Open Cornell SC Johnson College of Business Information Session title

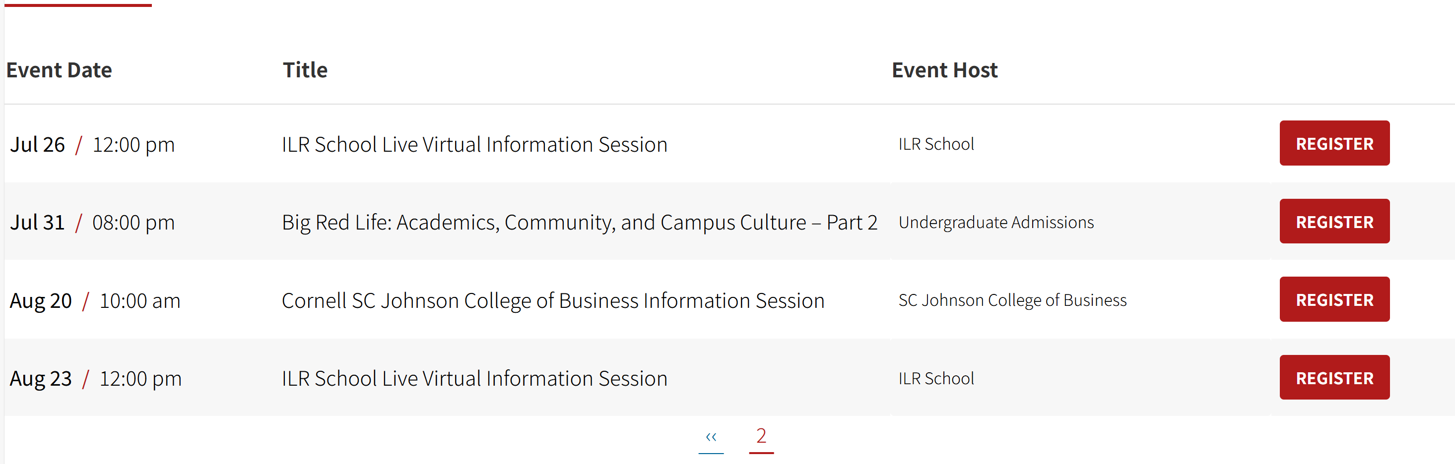pos(553,301)
